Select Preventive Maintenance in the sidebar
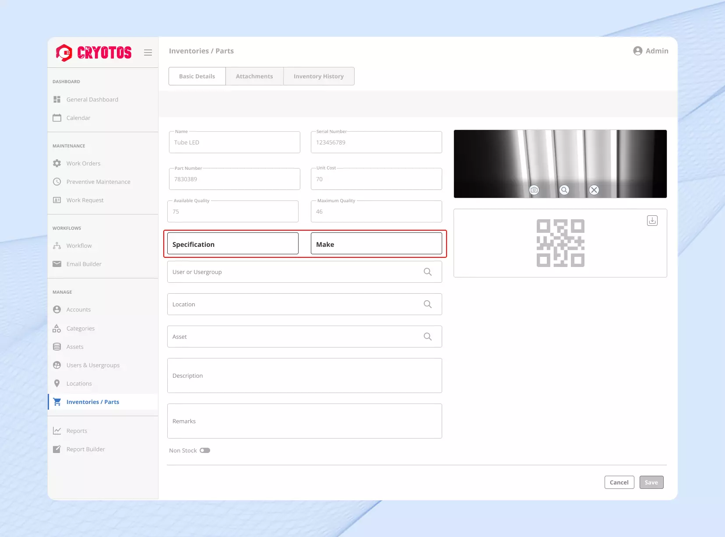725x537 pixels. [98, 182]
